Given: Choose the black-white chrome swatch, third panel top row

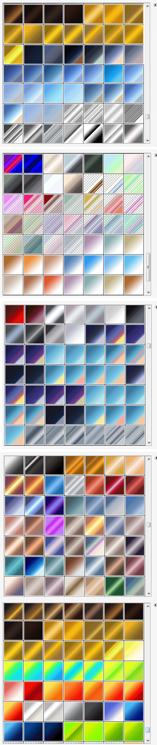Looking at the screenshot, I should pyautogui.click(x=55, y=314).
